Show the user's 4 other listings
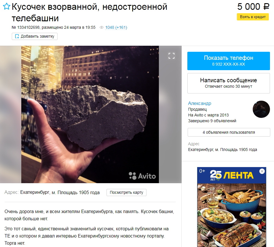Image resolution: width=274 pixels, height=247 pixels. pos(229,132)
